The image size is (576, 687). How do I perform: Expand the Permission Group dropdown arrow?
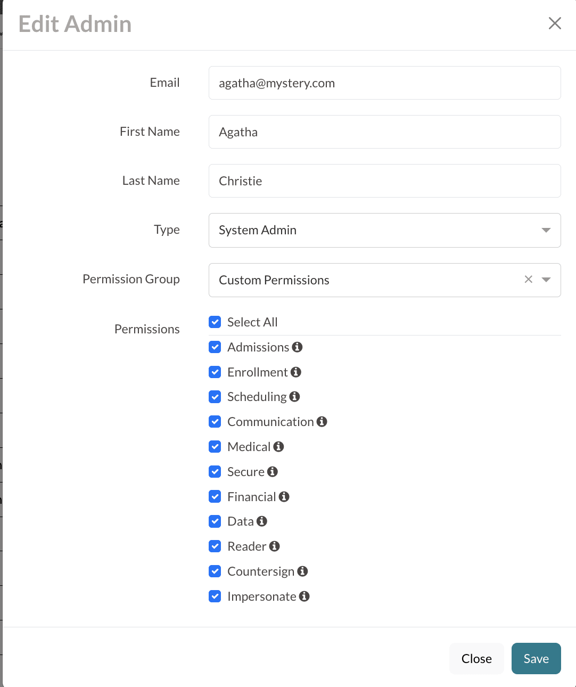click(x=546, y=280)
